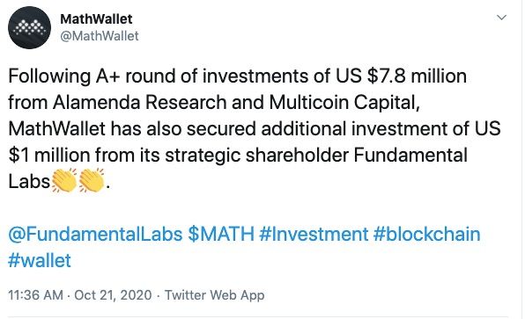The height and width of the screenshot is (319, 525).
Task: Click the 11:36 AM timestamp
Action: (x=35, y=295)
